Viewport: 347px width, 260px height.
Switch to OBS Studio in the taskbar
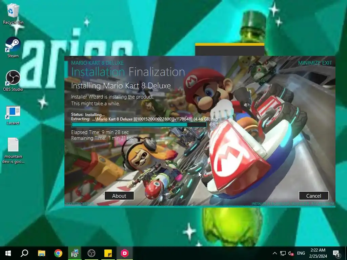pos(91,253)
